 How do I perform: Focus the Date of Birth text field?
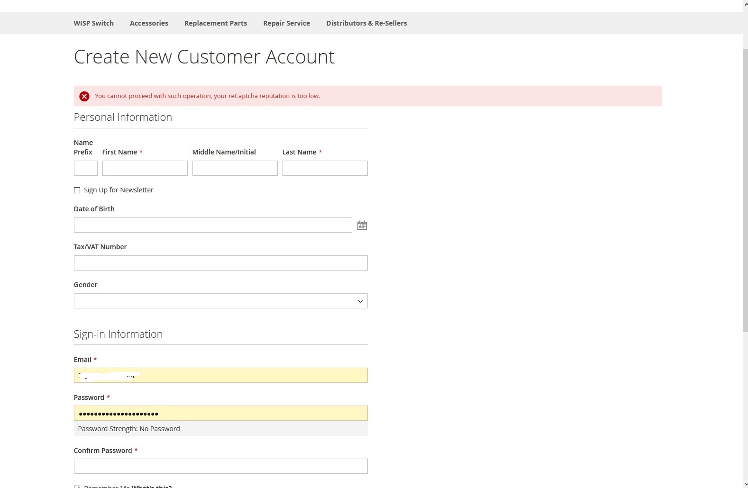212,225
